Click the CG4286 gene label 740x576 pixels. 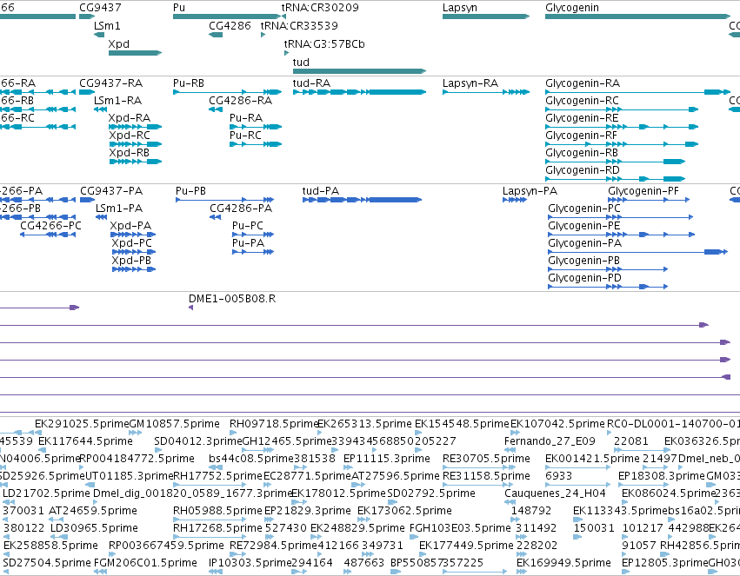click(230, 26)
